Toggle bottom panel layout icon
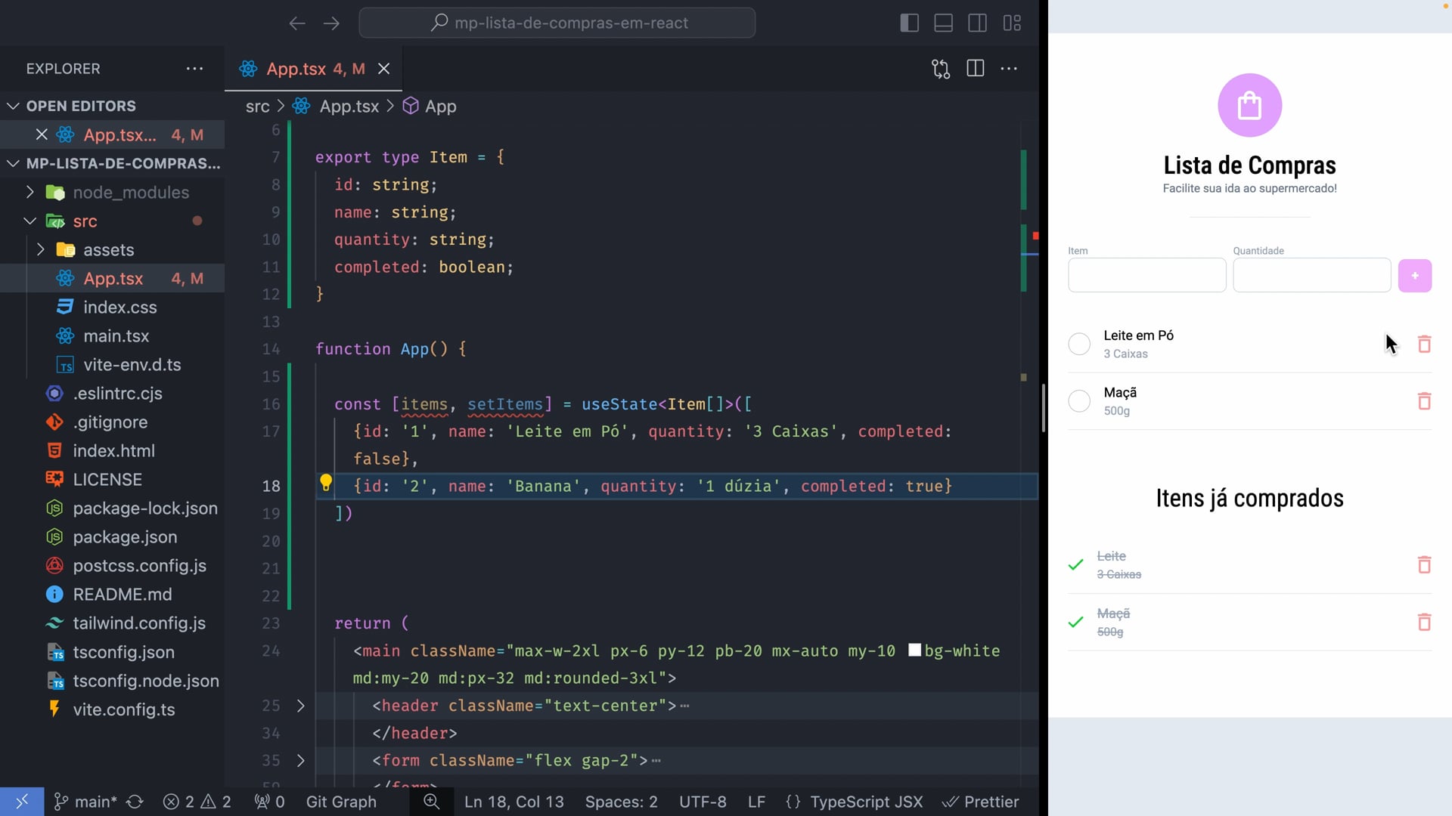This screenshot has height=816, width=1452. (943, 23)
